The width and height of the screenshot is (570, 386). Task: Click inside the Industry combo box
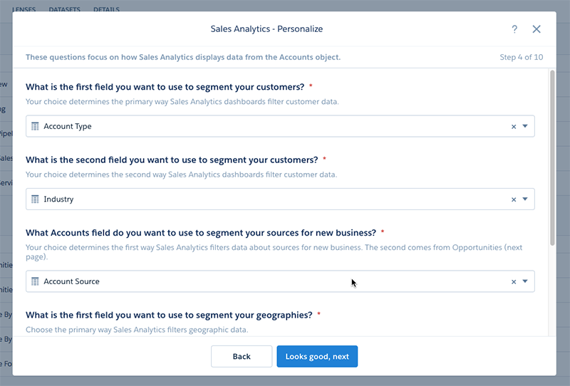280,199
